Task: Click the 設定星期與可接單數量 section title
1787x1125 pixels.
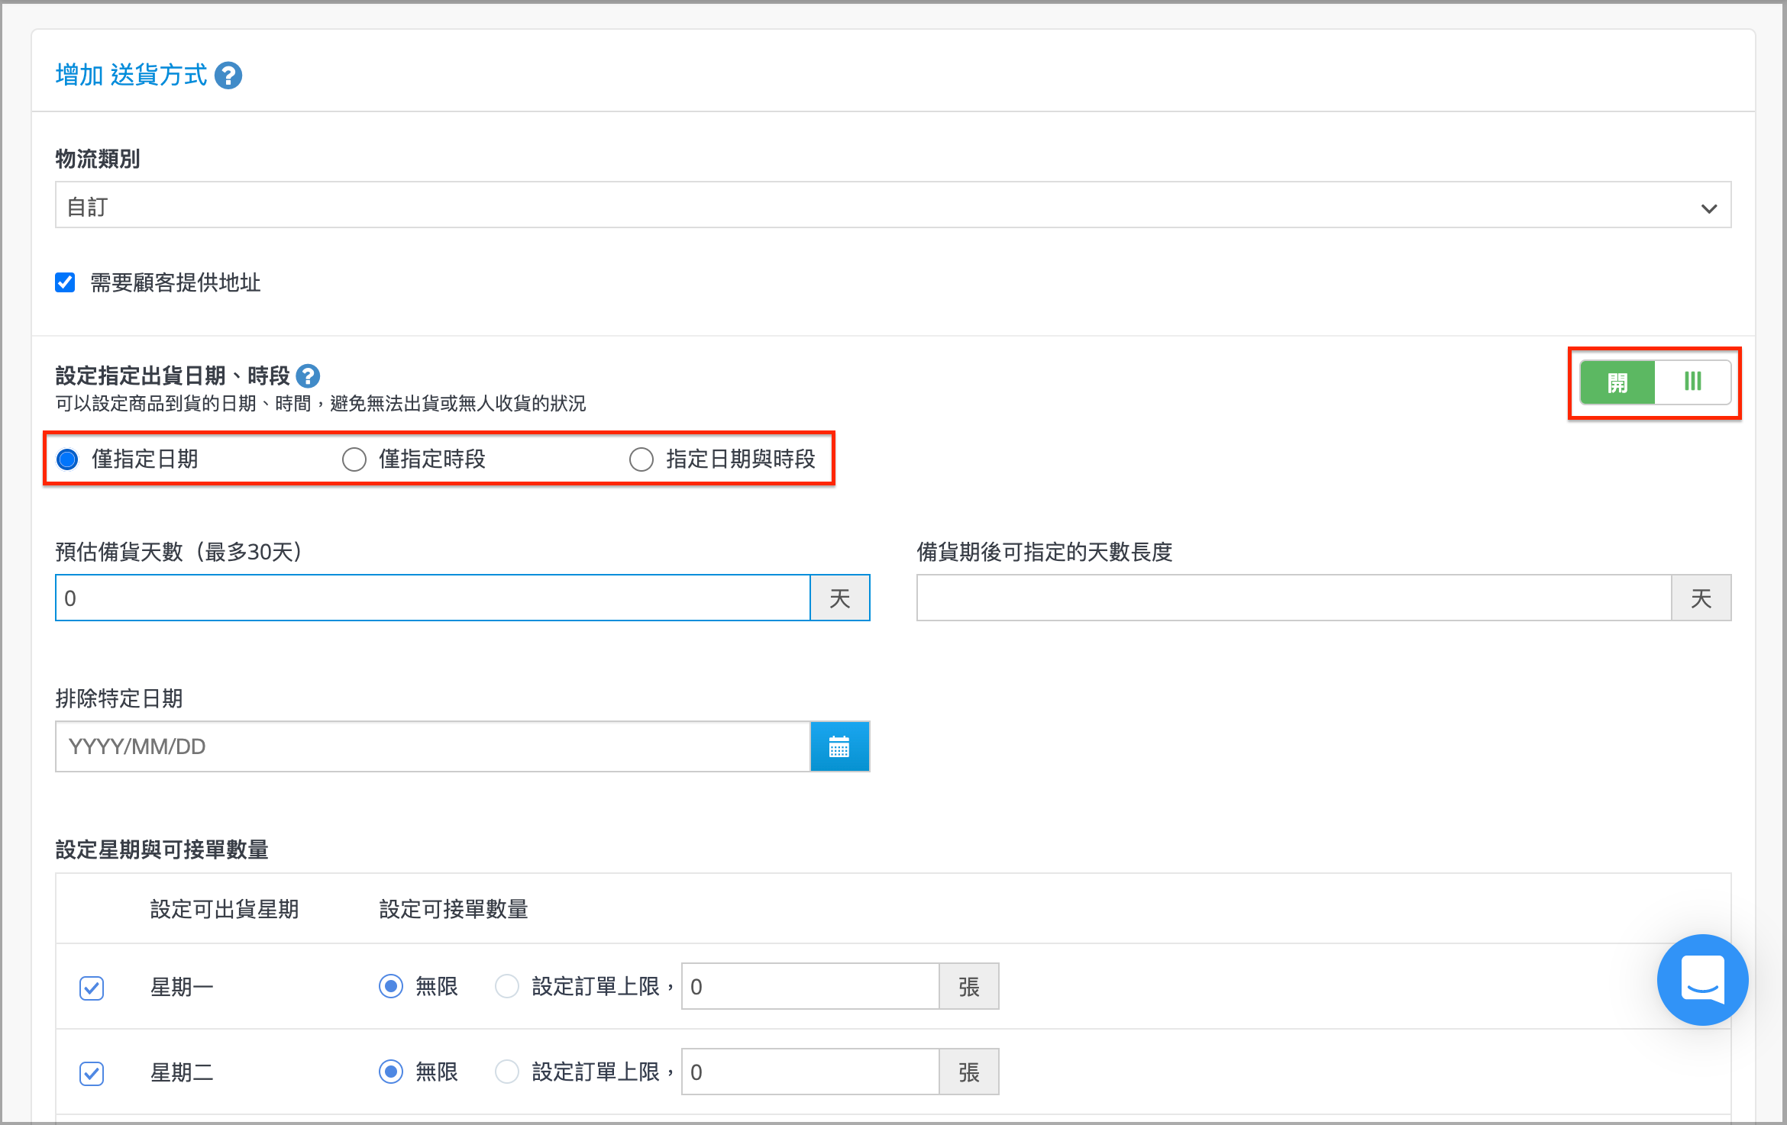Action: [162, 849]
